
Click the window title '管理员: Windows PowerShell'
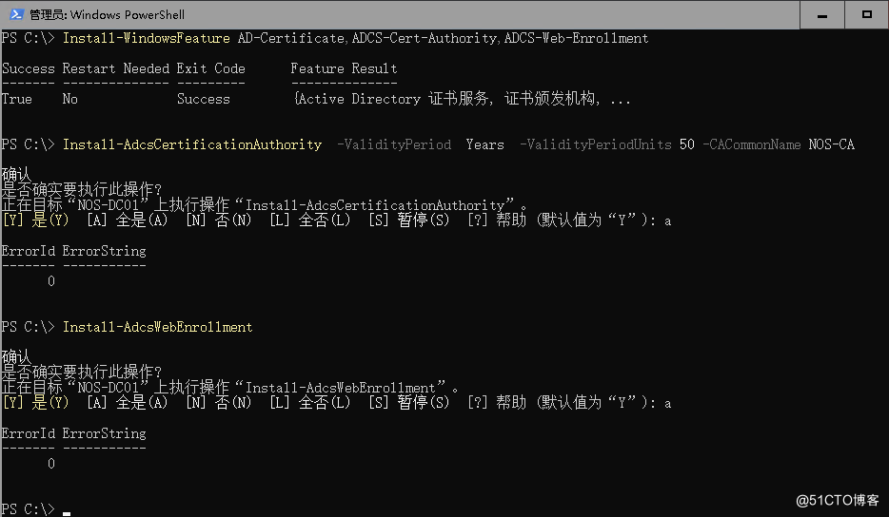point(107,14)
